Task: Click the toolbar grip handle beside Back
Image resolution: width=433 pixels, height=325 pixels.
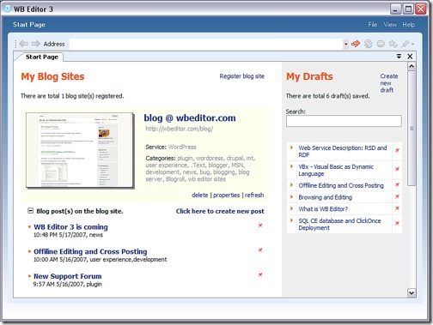Action: click(15, 44)
